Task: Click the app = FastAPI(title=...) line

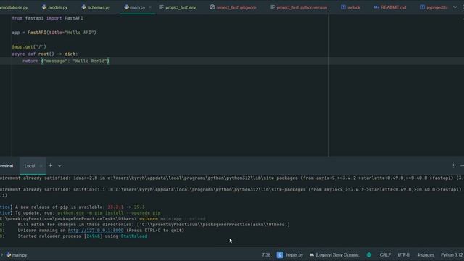Action: tap(54, 33)
